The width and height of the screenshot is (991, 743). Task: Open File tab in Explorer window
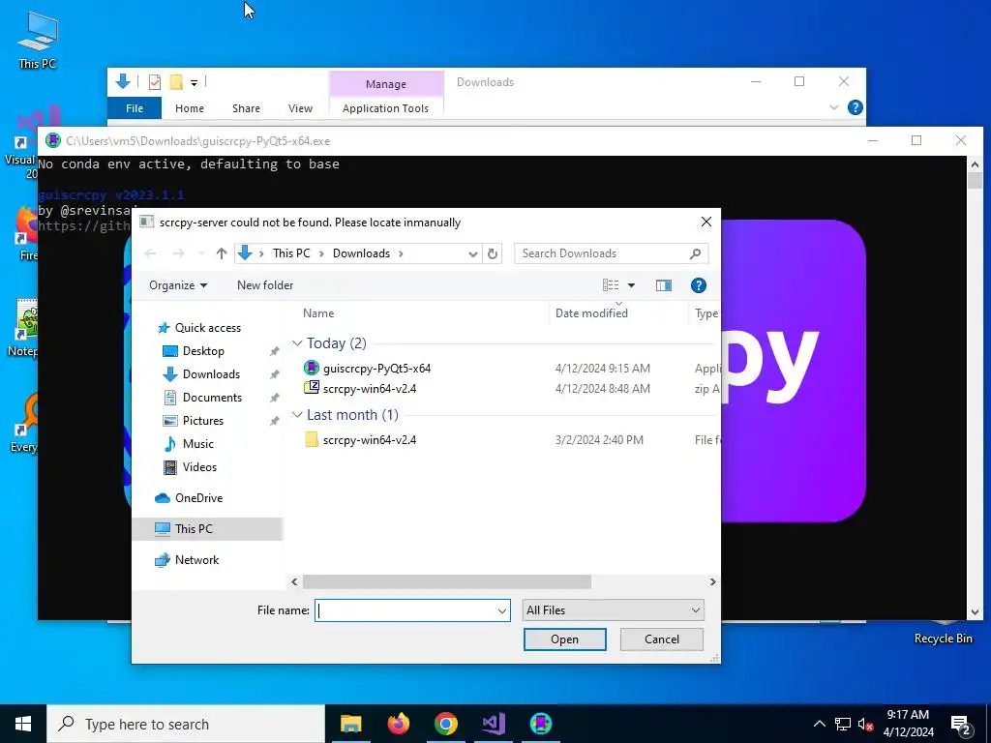click(x=135, y=108)
